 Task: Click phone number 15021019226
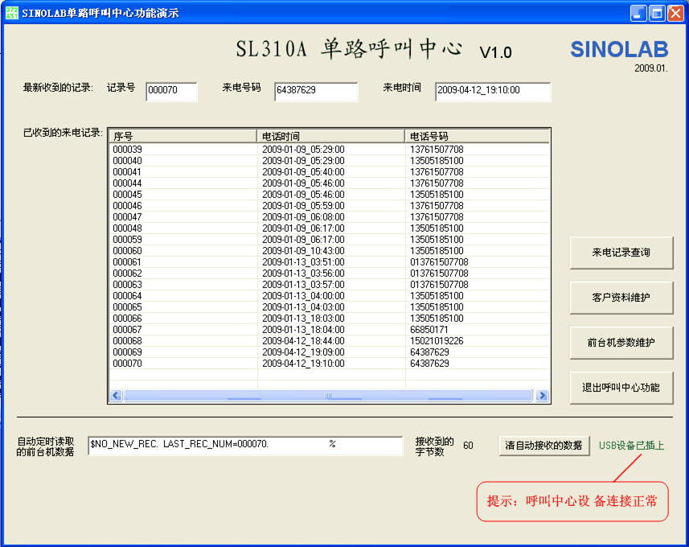(x=437, y=341)
